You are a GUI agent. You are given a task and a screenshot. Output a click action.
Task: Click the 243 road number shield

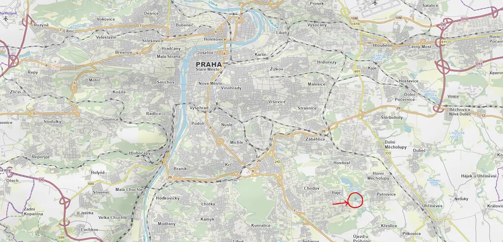tap(278, 161)
